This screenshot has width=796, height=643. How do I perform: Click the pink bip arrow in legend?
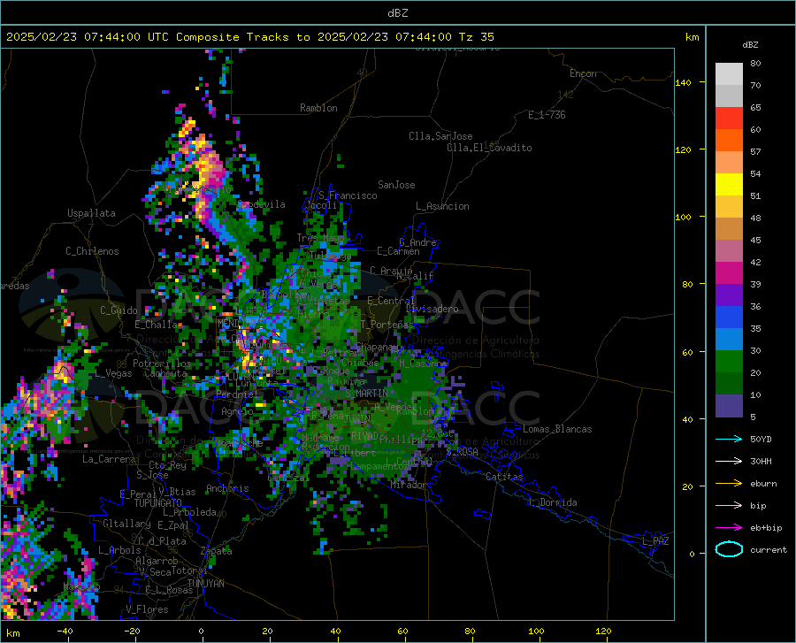coord(729,505)
